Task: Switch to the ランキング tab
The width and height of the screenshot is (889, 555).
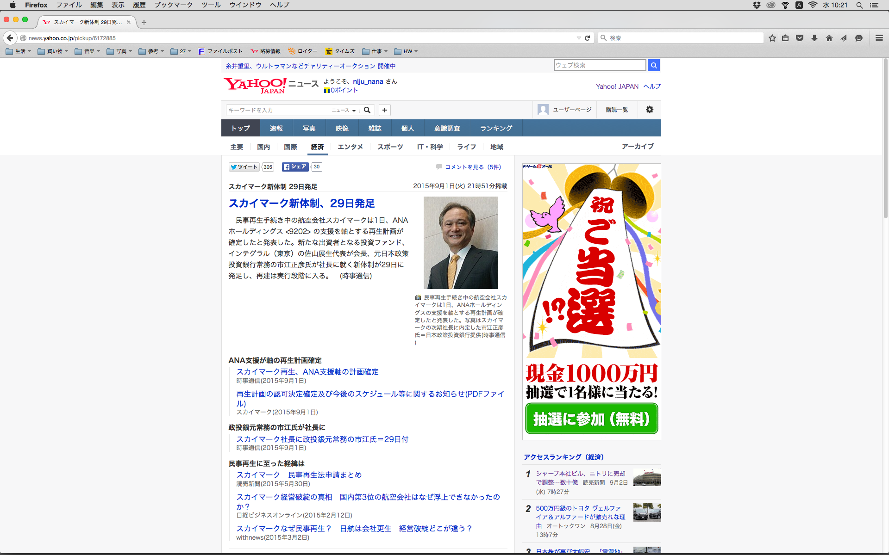Action: [x=496, y=128]
